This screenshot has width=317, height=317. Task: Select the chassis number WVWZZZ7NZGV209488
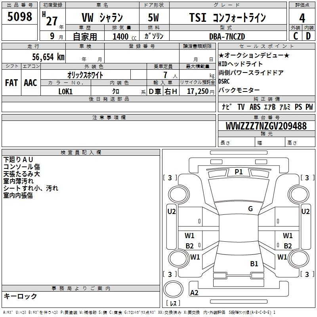tap(266, 126)
